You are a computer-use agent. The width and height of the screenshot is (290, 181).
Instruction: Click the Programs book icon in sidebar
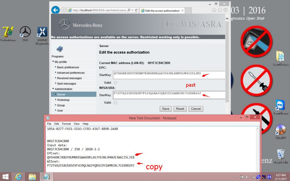click(x=59, y=49)
